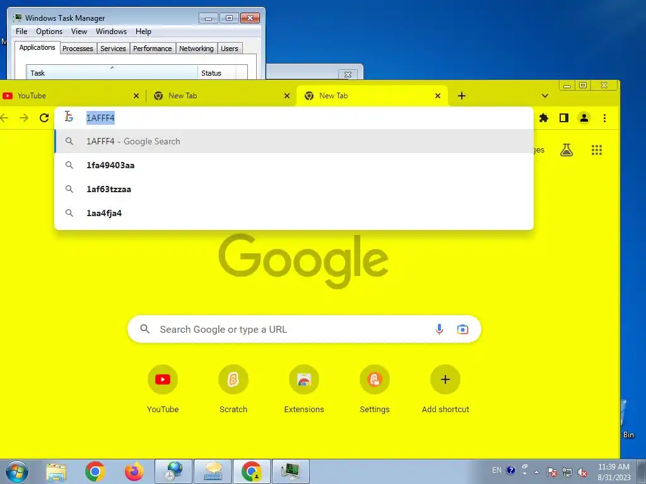The width and height of the screenshot is (646, 484).
Task: Open the Help menu in Task Manager
Action: [143, 32]
